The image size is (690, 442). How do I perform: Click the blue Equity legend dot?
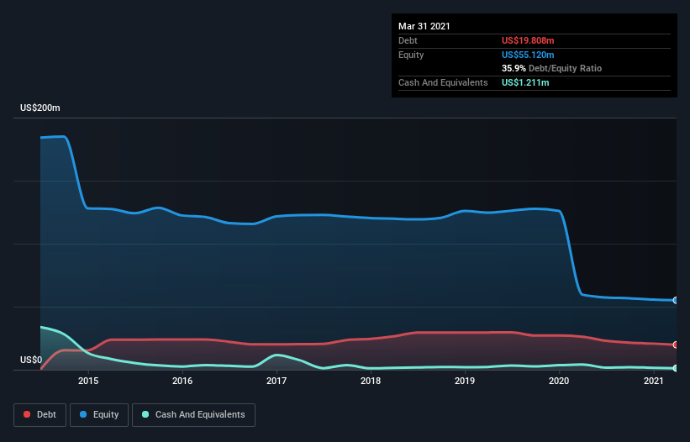click(x=83, y=414)
